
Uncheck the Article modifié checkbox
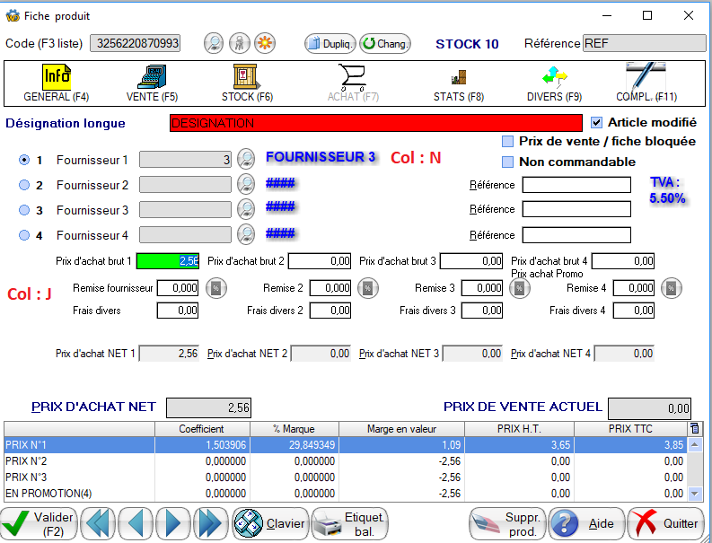(x=597, y=122)
